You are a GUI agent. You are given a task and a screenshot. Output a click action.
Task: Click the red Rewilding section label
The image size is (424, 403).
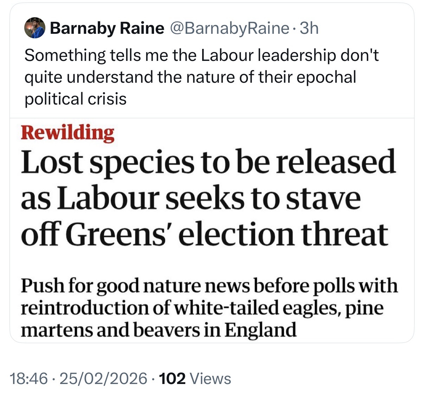[x=68, y=133]
